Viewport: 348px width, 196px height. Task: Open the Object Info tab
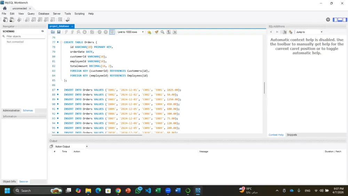pyautogui.click(x=9, y=181)
